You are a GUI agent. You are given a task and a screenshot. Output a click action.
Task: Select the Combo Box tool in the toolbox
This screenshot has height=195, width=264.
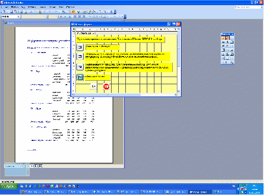point(223,50)
